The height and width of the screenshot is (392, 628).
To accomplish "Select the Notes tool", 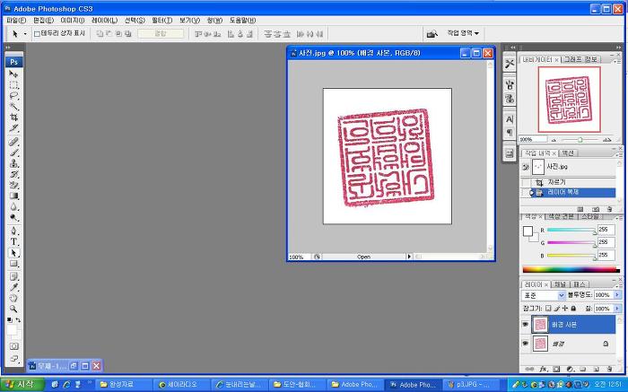I will click(13, 276).
